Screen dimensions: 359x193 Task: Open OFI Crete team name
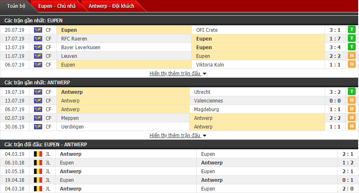pos(207,30)
